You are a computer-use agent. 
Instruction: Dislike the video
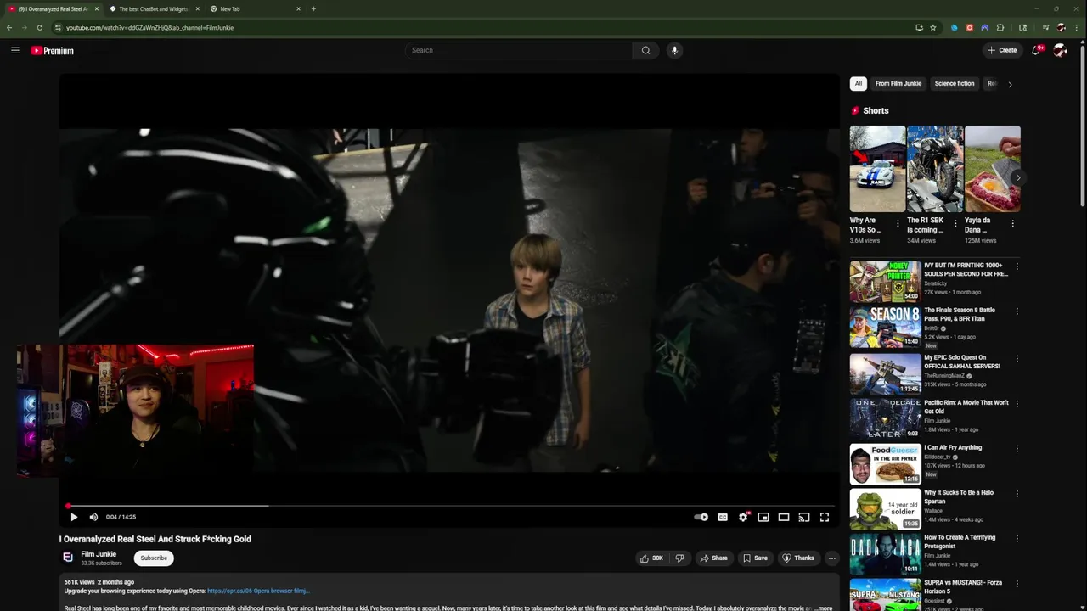pyautogui.click(x=679, y=558)
